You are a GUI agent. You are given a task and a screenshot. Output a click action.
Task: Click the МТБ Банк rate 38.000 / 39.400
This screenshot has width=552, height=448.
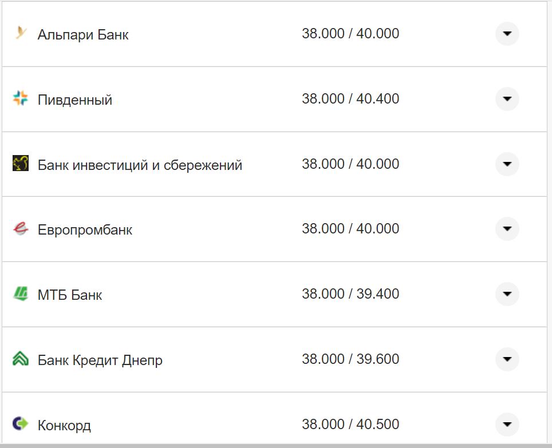pyautogui.click(x=350, y=294)
